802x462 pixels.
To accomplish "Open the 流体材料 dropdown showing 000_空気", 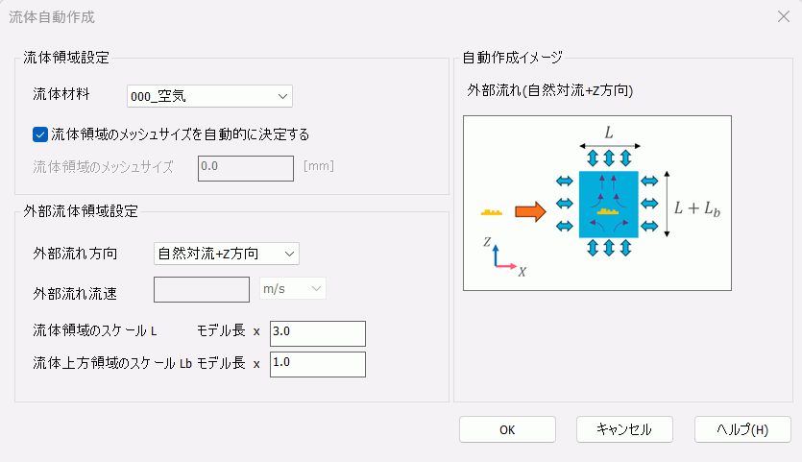I will click(209, 95).
